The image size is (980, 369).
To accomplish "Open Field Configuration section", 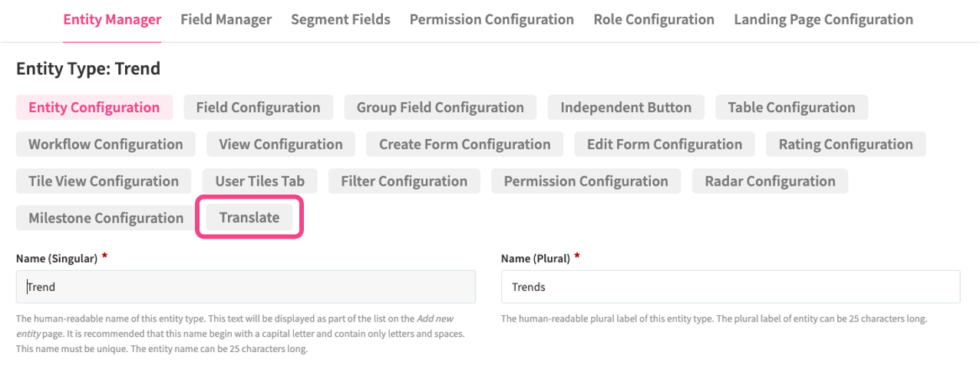I will click(x=258, y=107).
